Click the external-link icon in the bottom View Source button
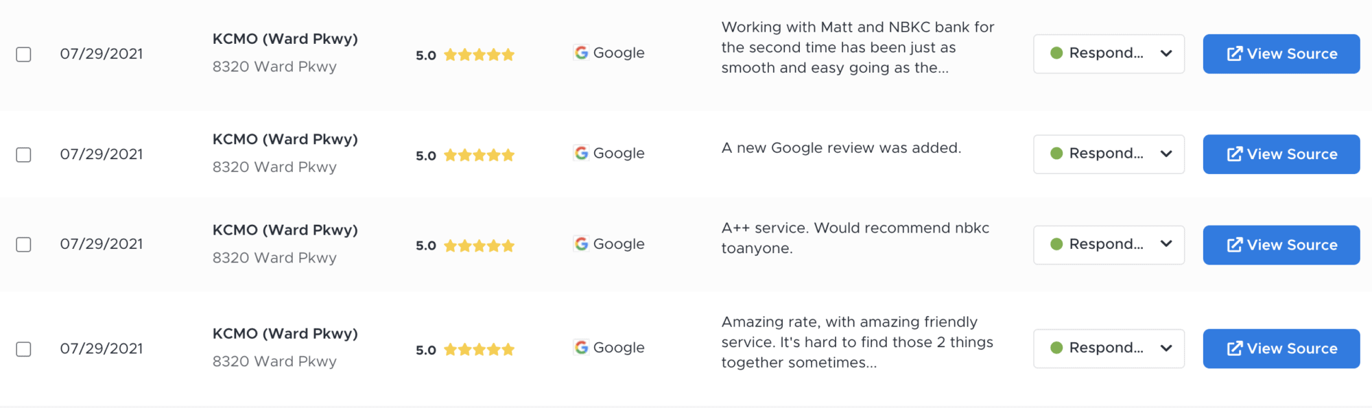The image size is (1372, 408). pos(1235,348)
